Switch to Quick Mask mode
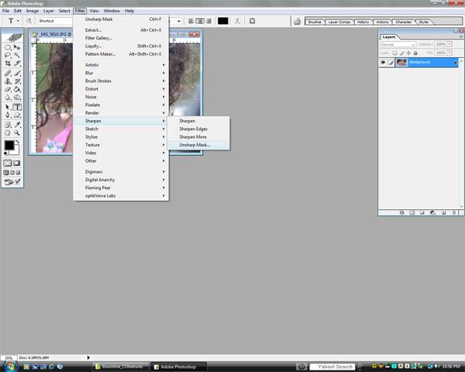465x372 pixels. coord(17,163)
